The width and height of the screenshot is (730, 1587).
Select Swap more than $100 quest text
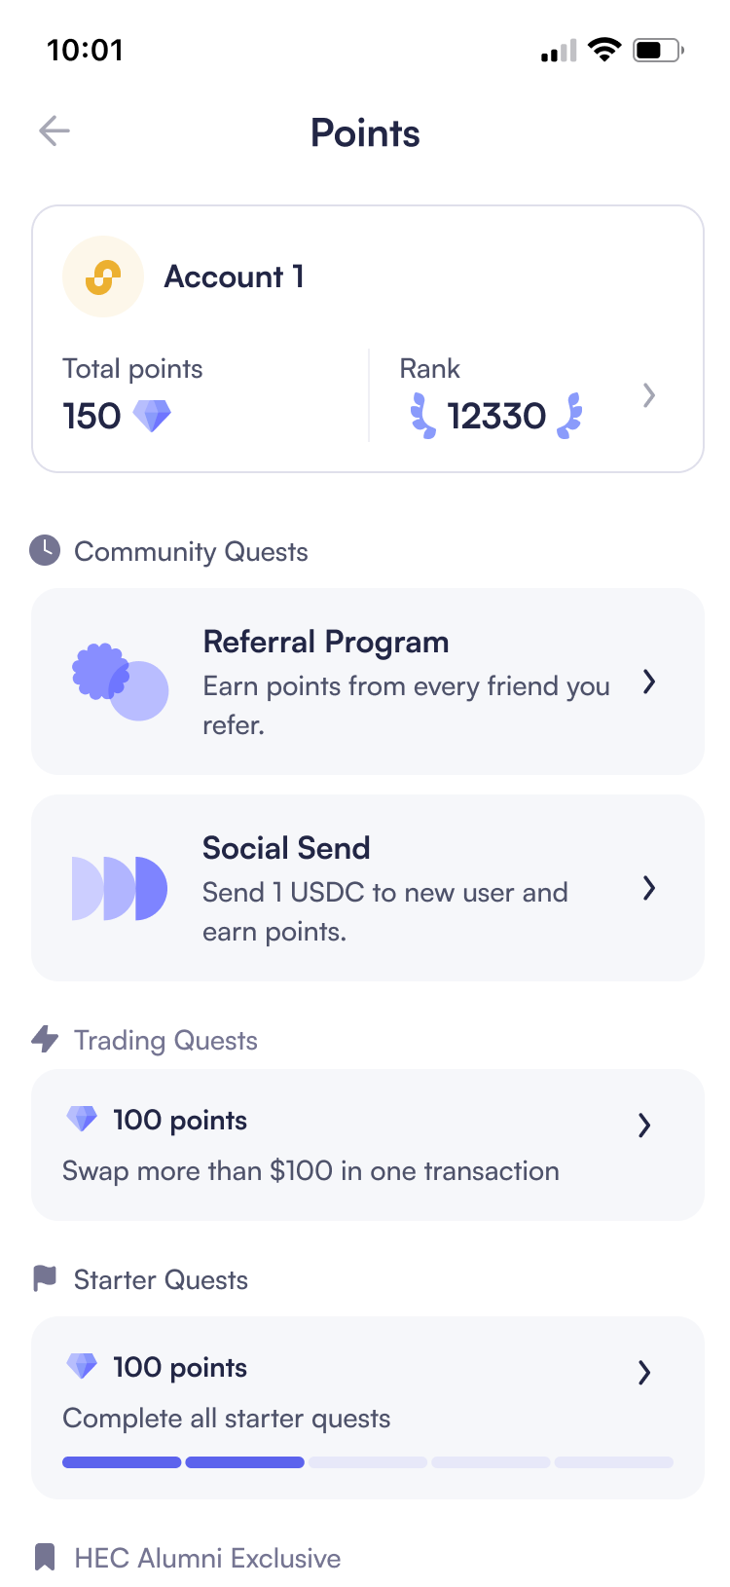pos(310,1170)
